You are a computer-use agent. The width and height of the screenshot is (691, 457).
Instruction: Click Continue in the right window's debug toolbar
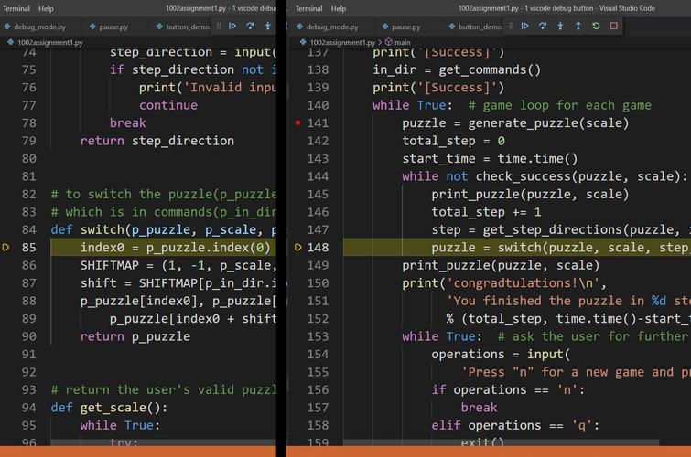(x=524, y=26)
